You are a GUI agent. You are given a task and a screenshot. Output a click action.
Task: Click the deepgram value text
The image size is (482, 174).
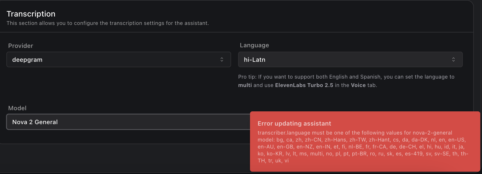(27, 60)
